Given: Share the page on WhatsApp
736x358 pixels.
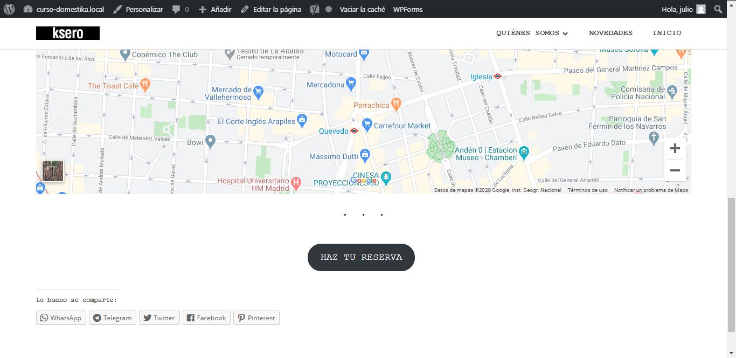Looking at the screenshot, I should 61,318.
